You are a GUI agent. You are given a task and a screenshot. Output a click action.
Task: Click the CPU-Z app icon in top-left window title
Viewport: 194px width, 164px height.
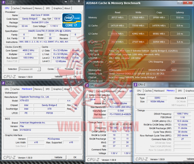click(x=4, y=2)
